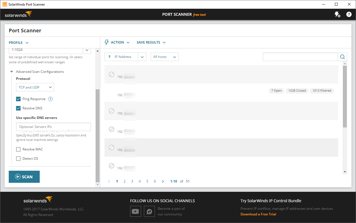Viewport: 356px width, 223px height.
Task: Click the Download a Free Trial link
Action: pyautogui.click(x=258, y=214)
